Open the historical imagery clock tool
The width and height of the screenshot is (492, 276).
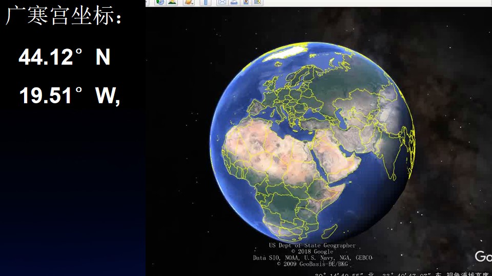pos(160,2)
